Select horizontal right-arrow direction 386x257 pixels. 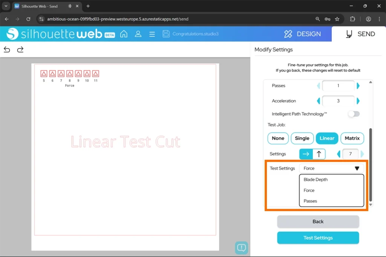pyautogui.click(x=306, y=154)
